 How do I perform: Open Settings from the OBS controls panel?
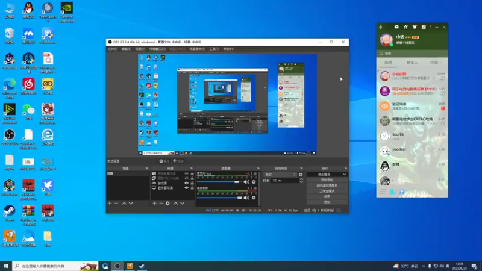327,196
